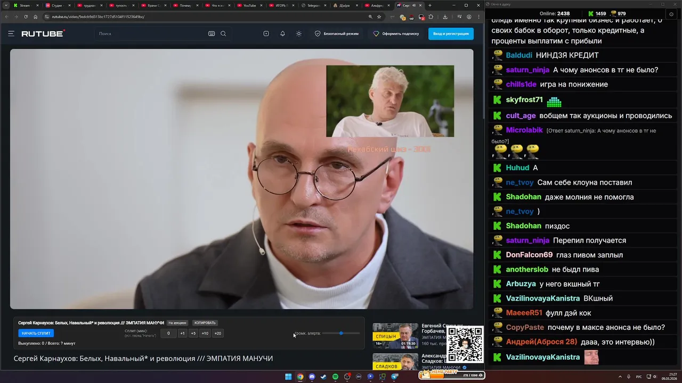Open Chrome from the taskbar
The height and width of the screenshot is (383, 682).
coord(300,377)
